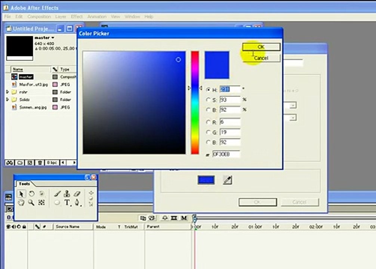Click the rohr folder icon
Screen dimensions: 376x269
[x=14, y=92]
